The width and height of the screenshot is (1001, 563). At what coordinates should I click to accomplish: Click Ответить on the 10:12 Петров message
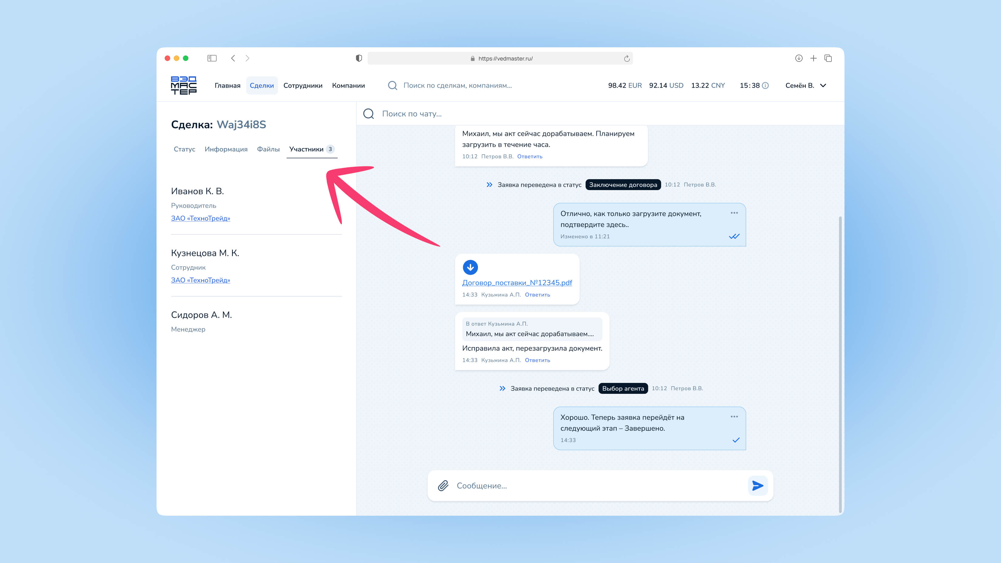pos(530,156)
